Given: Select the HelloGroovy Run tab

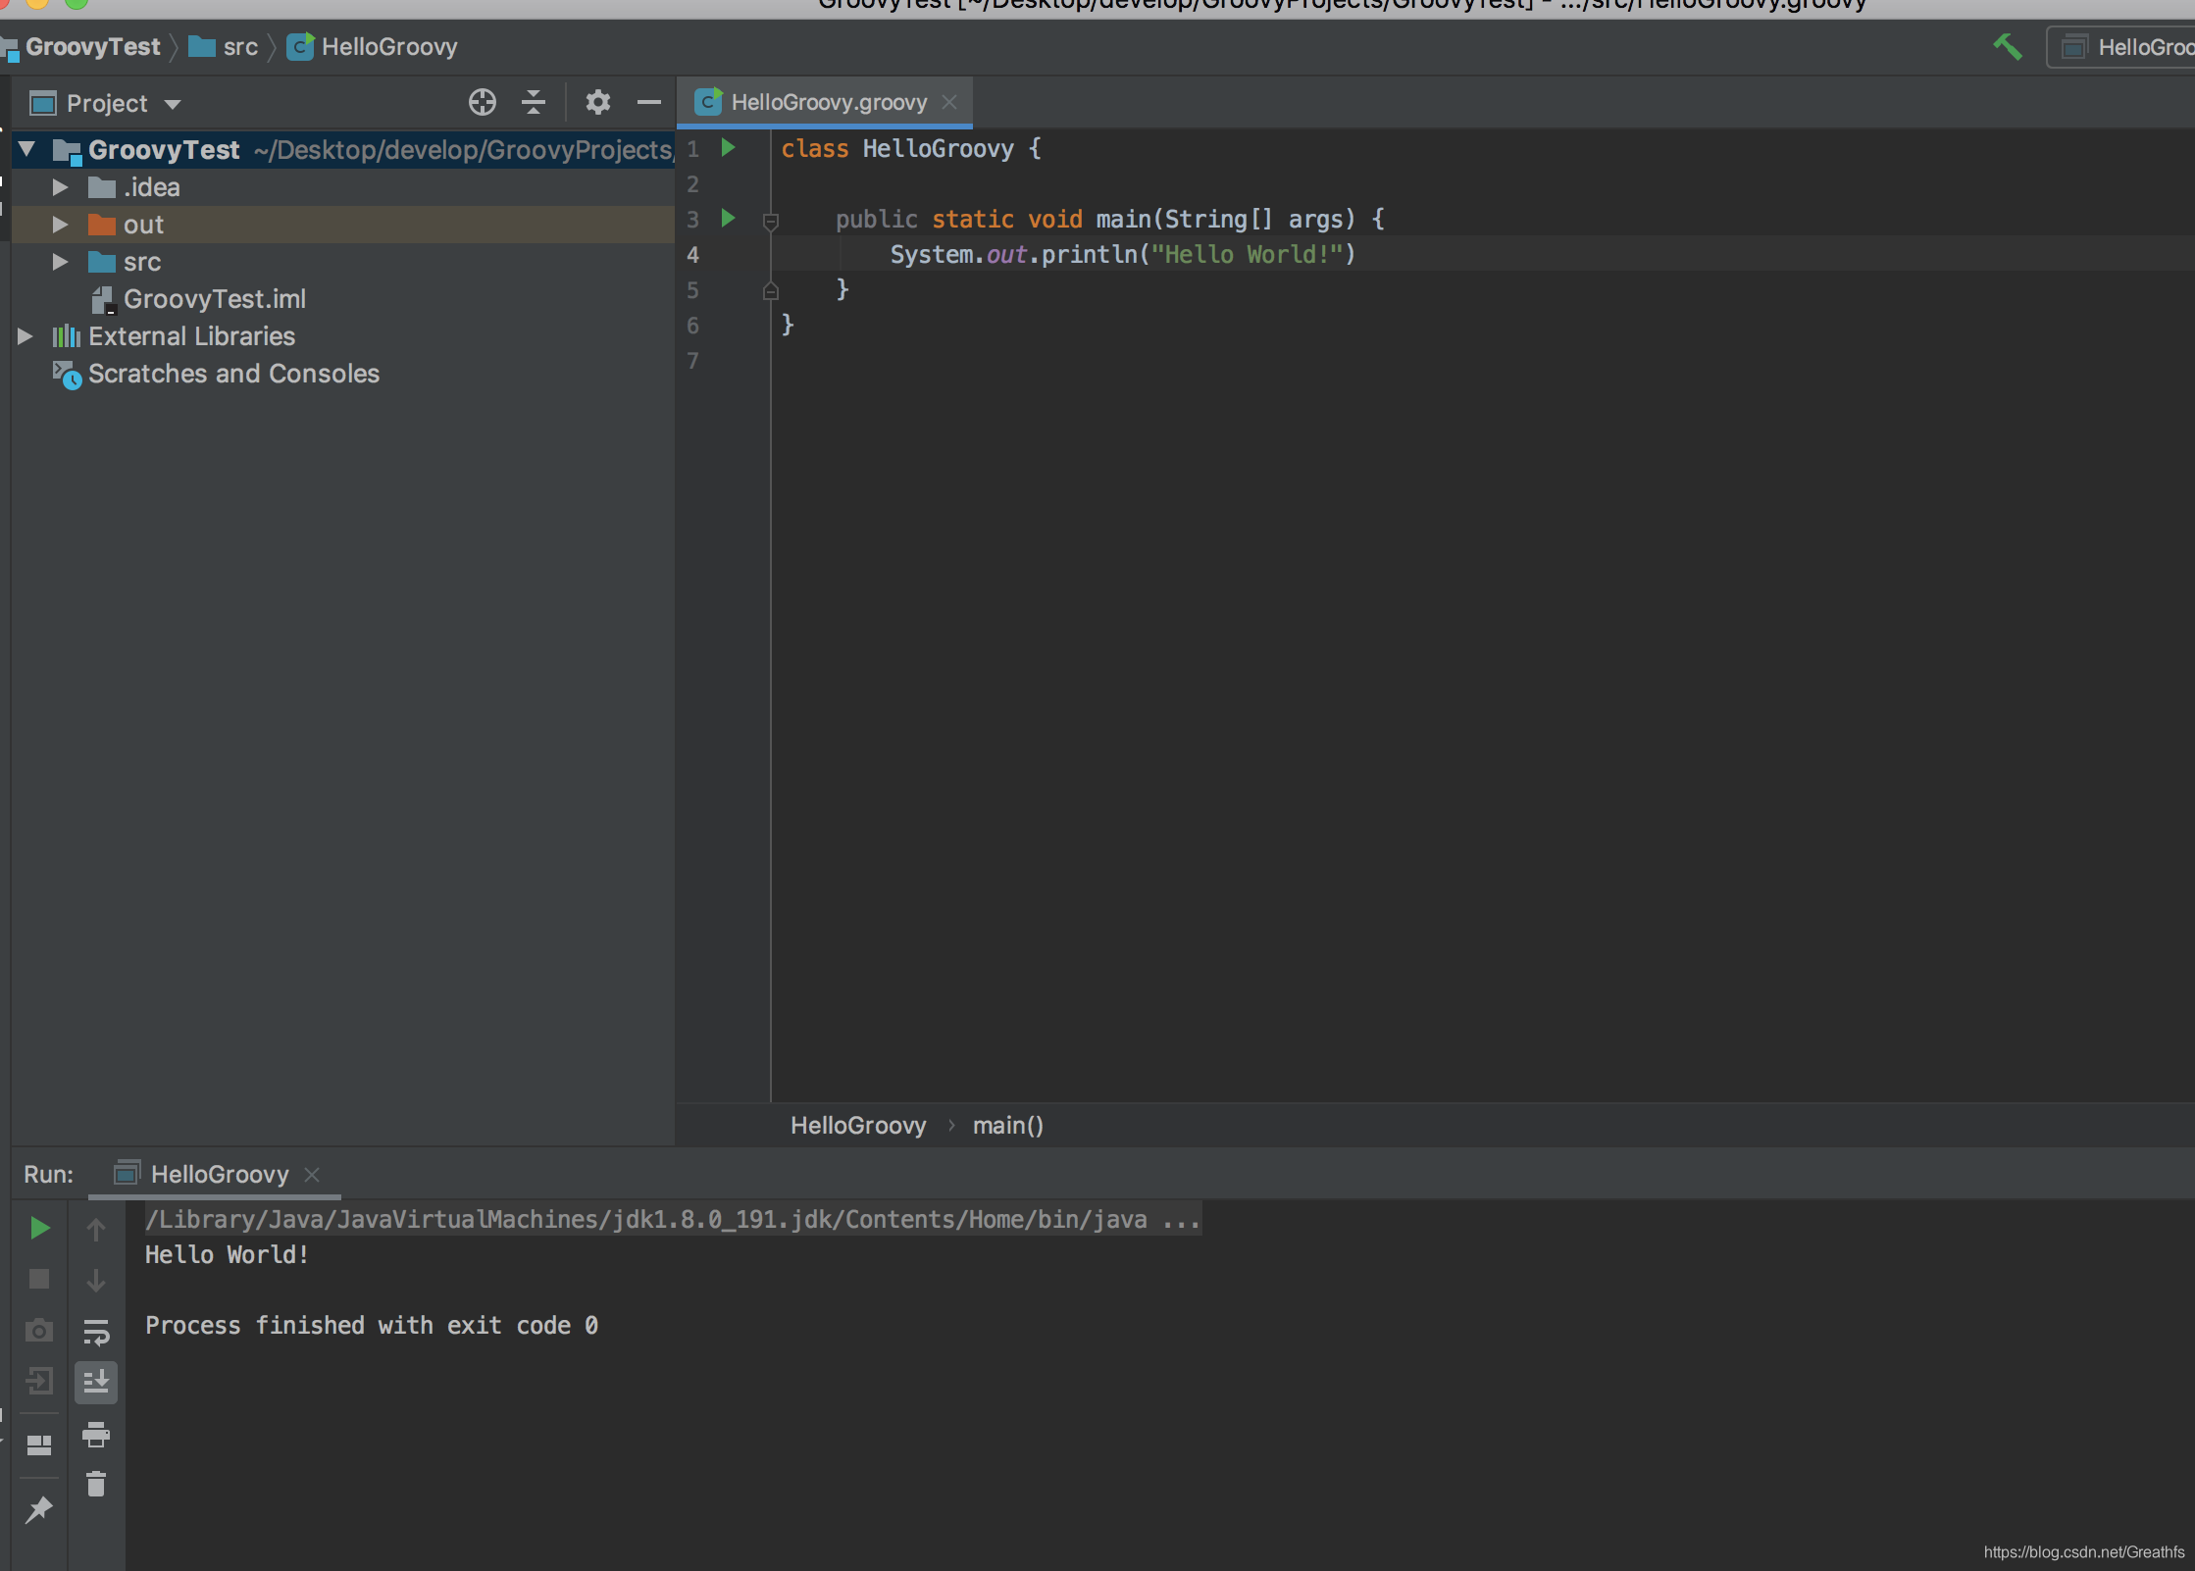Looking at the screenshot, I should pyautogui.click(x=219, y=1174).
